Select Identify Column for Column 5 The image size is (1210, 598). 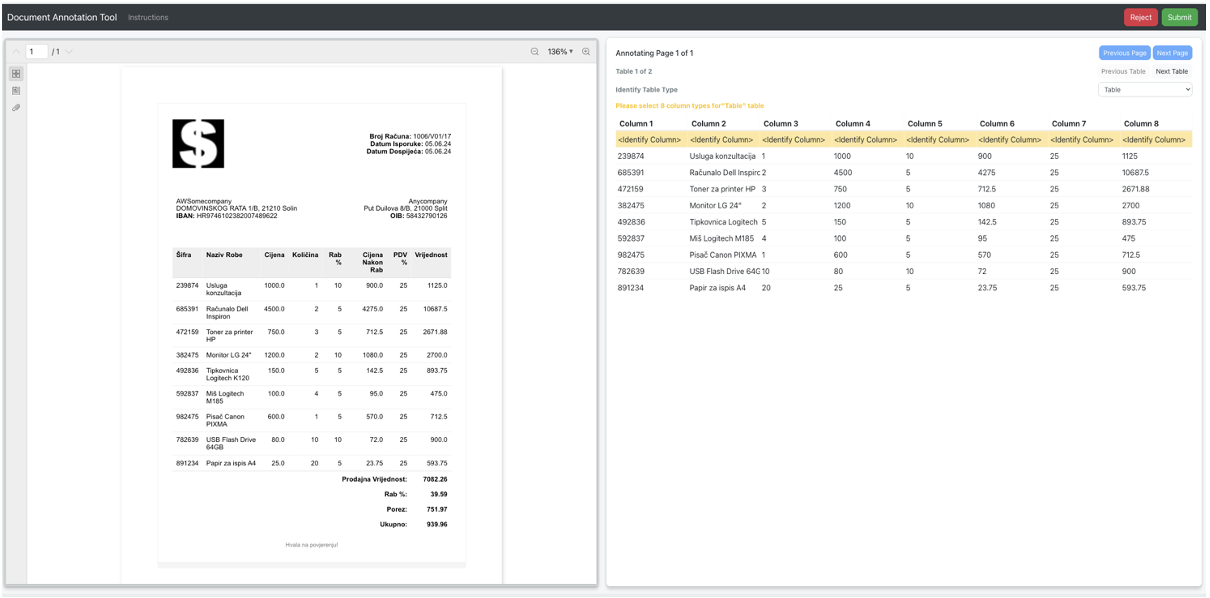tap(937, 139)
